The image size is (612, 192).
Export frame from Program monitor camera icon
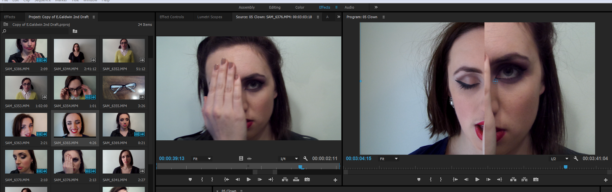(x=536, y=179)
